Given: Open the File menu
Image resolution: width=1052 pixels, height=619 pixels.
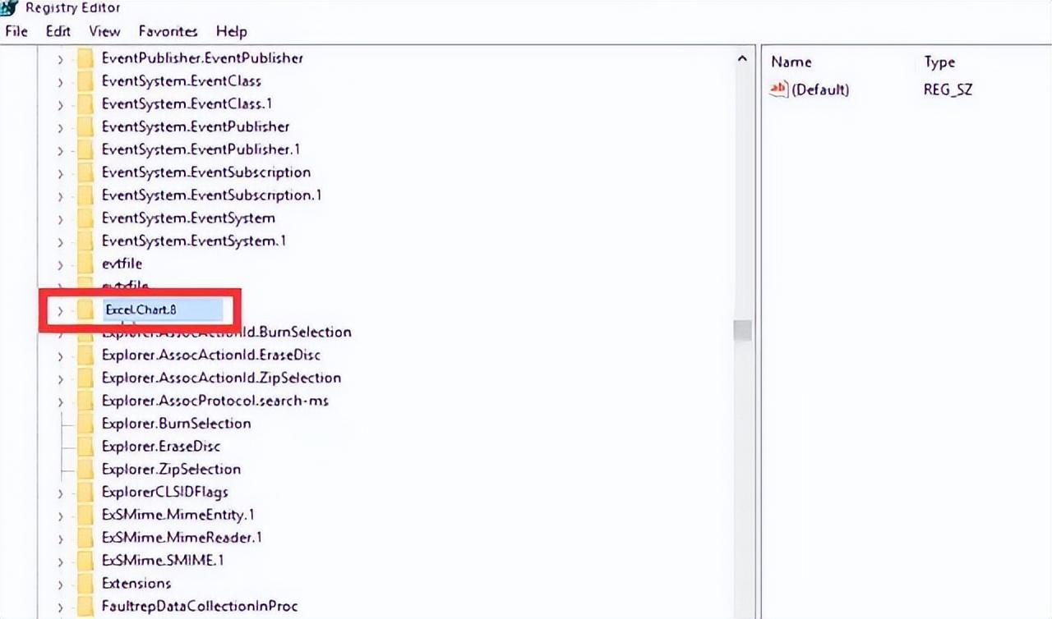Looking at the screenshot, I should [x=16, y=31].
